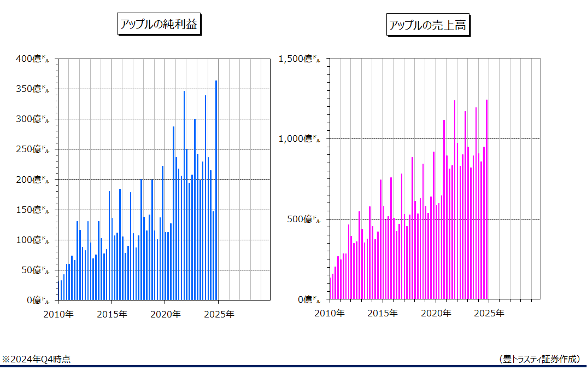Click 2010年 on the net income chart axis

click(58, 314)
